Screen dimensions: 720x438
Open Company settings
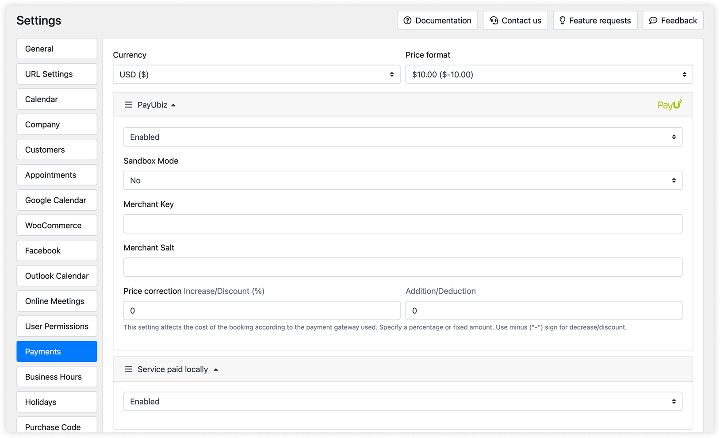tap(57, 124)
